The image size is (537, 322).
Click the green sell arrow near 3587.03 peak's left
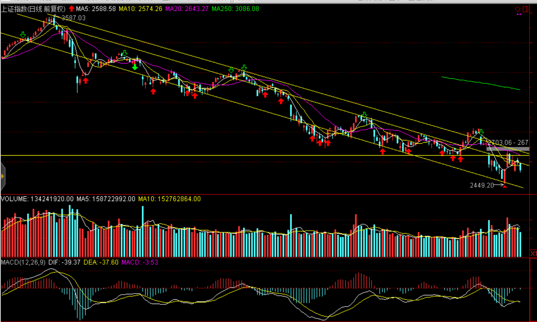tap(23, 35)
